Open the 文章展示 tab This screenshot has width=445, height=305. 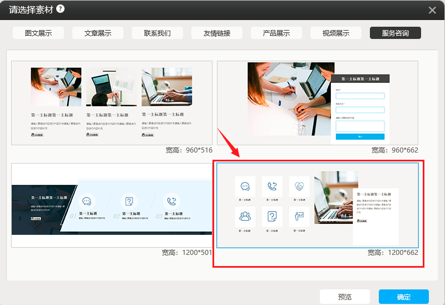98,33
